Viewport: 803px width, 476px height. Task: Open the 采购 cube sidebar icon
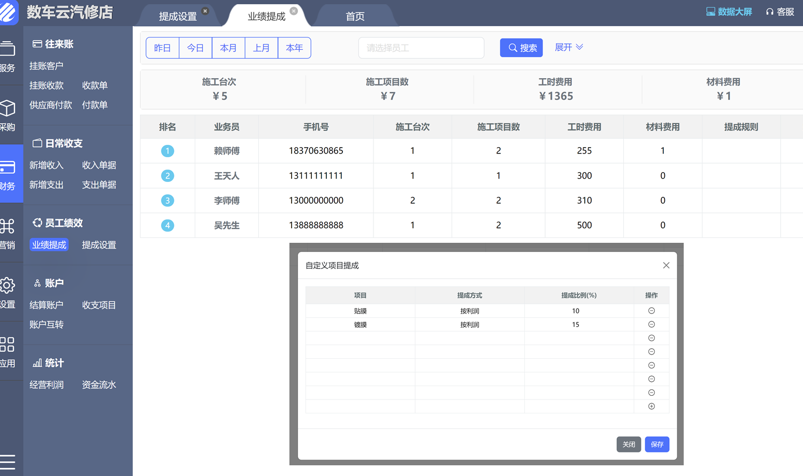tap(7, 109)
